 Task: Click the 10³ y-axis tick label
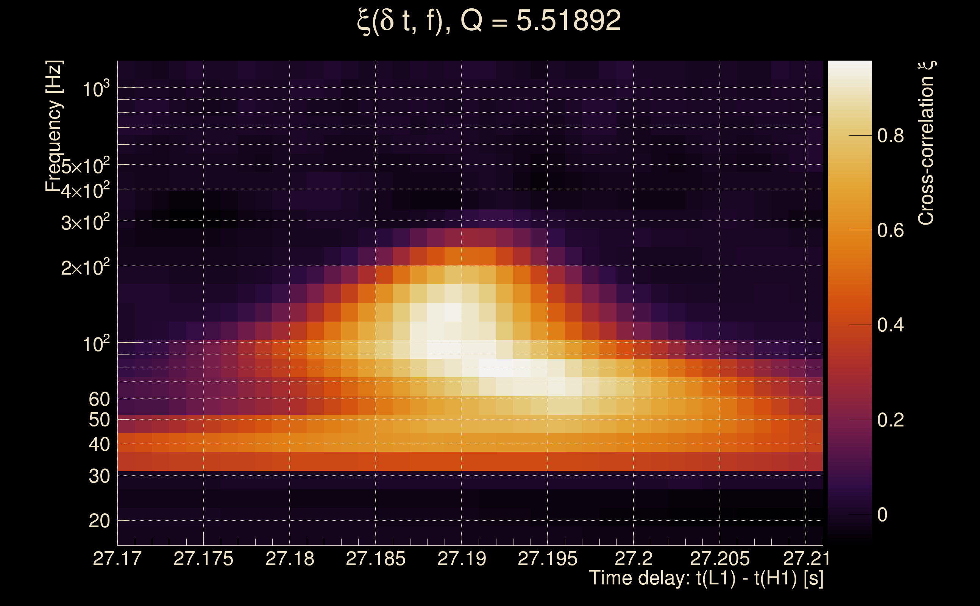tap(96, 89)
